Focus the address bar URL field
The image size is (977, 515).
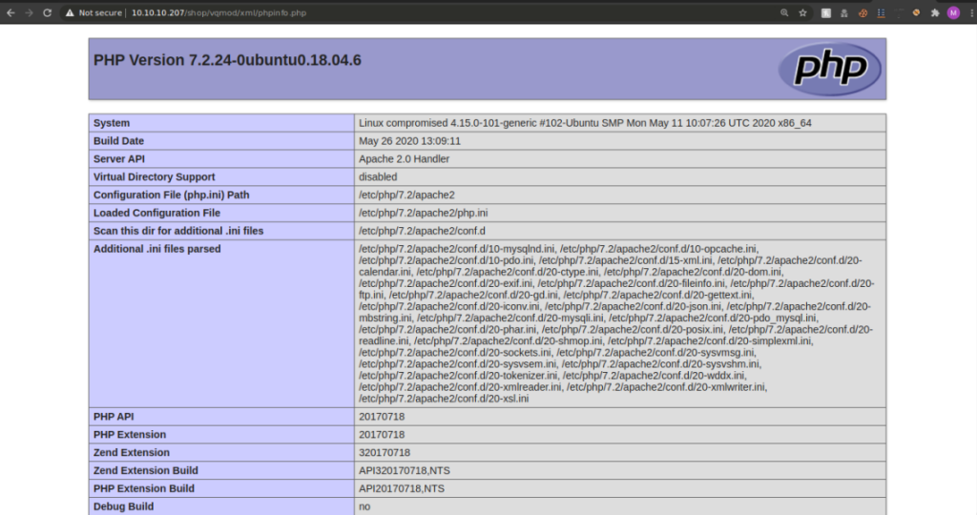click(x=436, y=12)
